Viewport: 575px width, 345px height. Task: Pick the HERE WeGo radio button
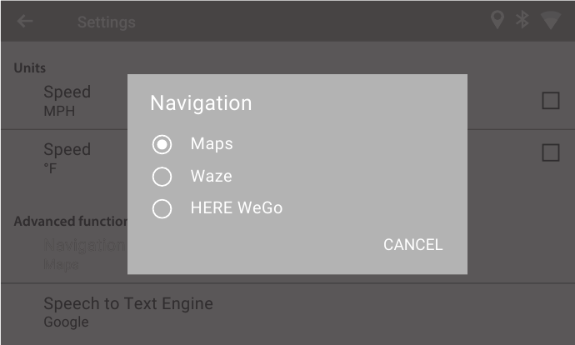[162, 208]
